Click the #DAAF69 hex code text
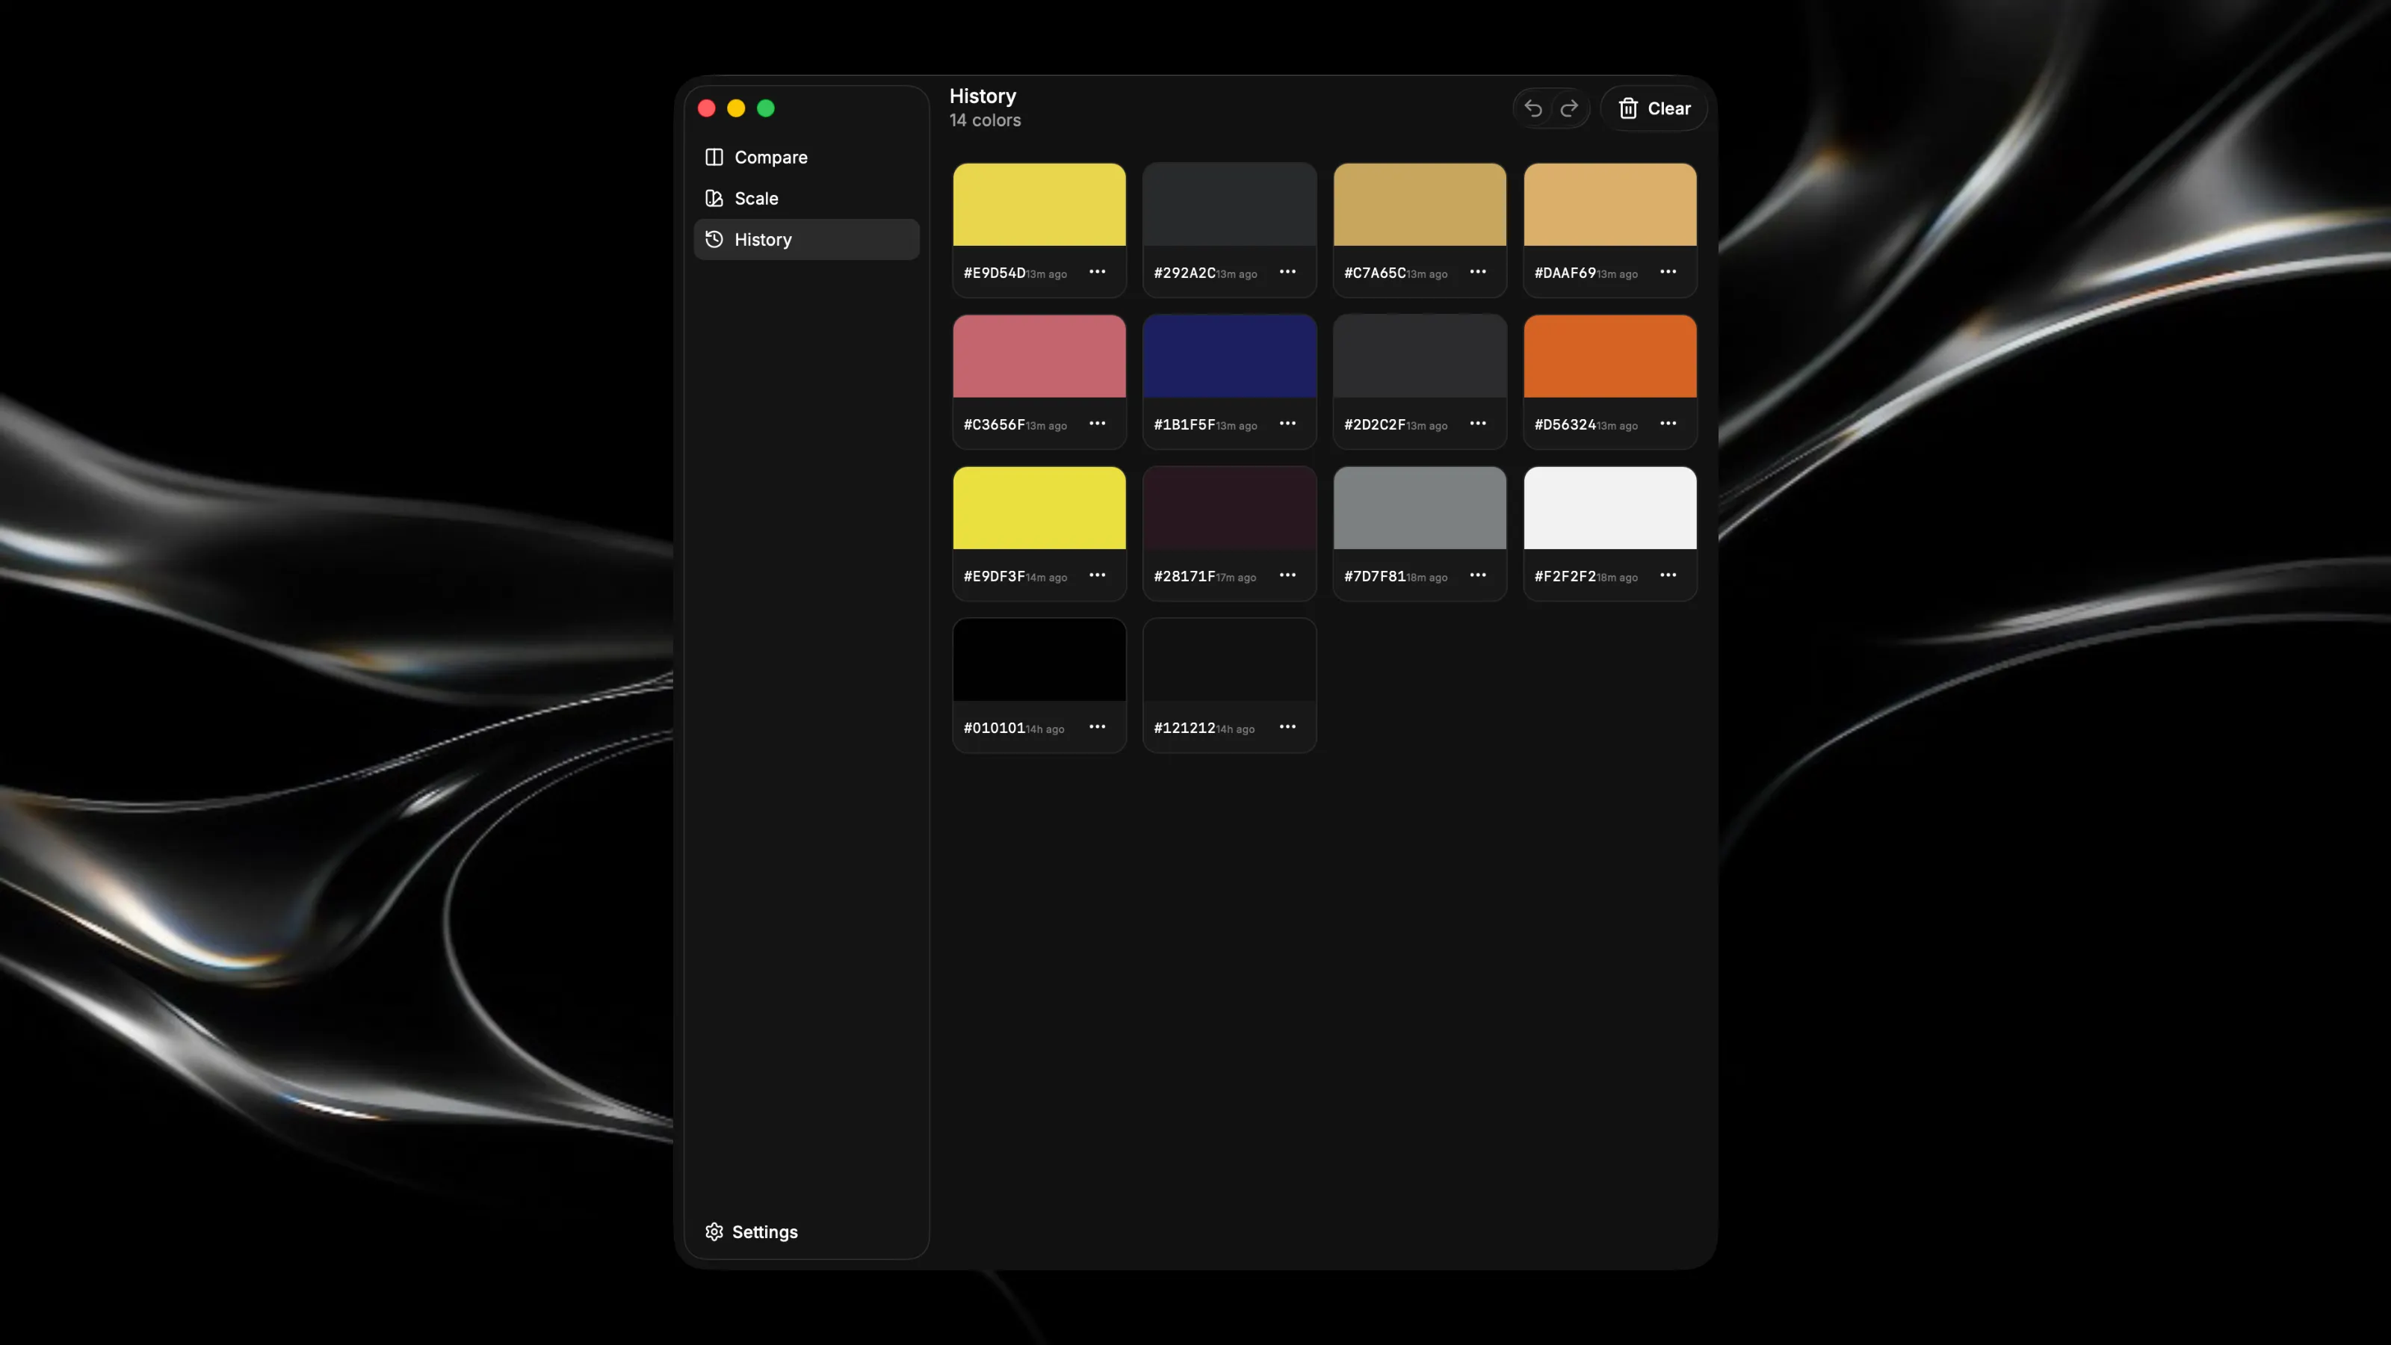Image resolution: width=2391 pixels, height=1345 pixels. [x=1565, y=273]
